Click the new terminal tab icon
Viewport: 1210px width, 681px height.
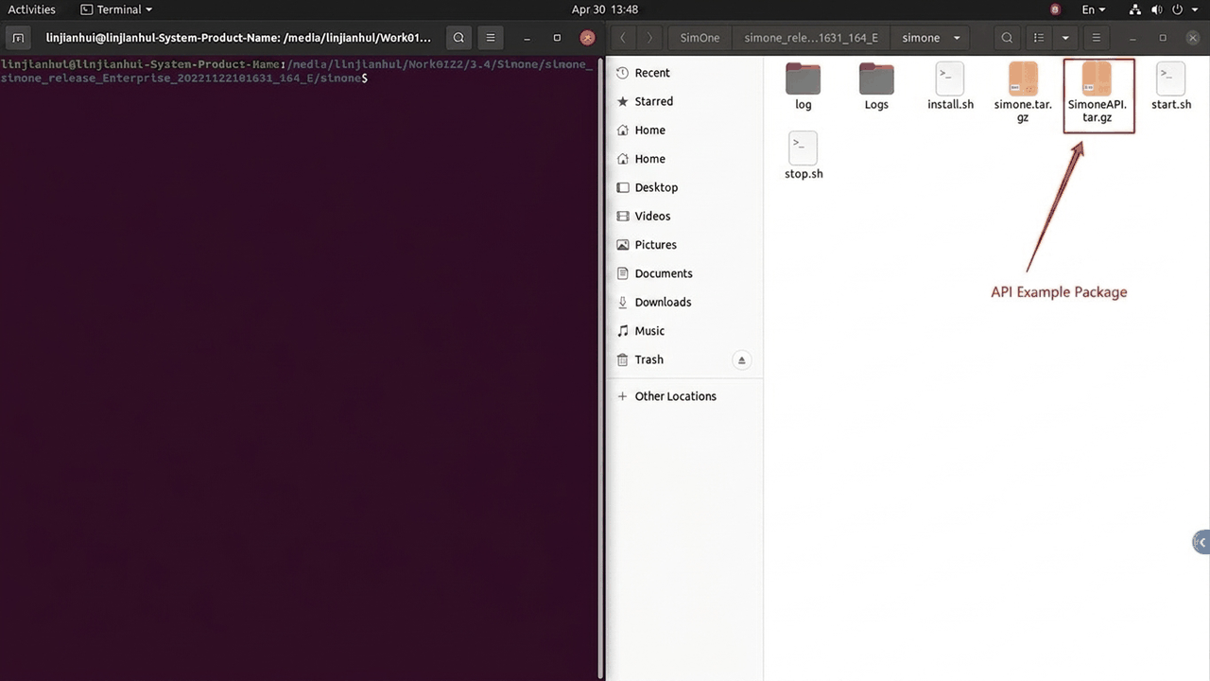[18, 38]
